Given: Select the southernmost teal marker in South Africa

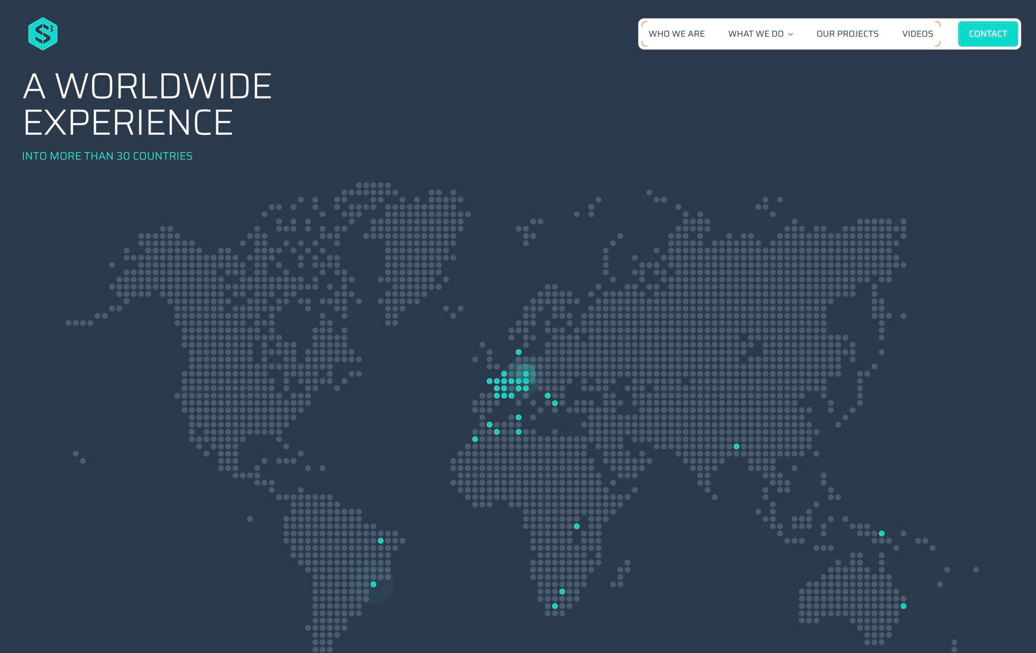Looking at the screenshot, I should 554,606.
